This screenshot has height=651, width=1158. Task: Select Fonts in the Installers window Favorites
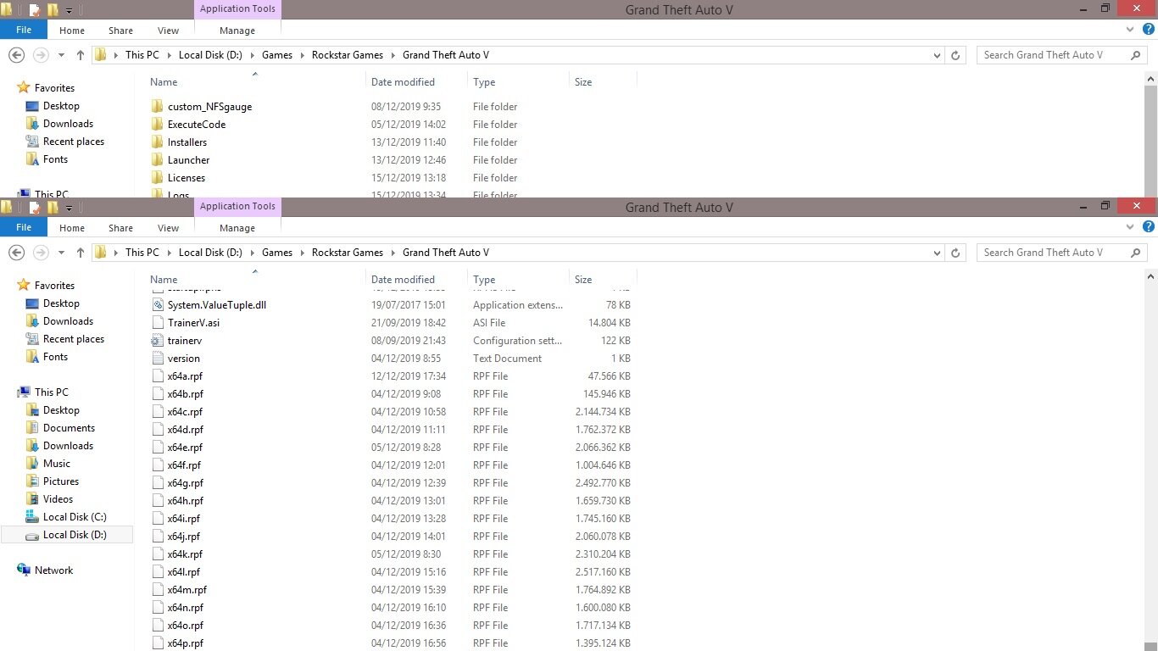pyautogui.click(x=56, y=159)
